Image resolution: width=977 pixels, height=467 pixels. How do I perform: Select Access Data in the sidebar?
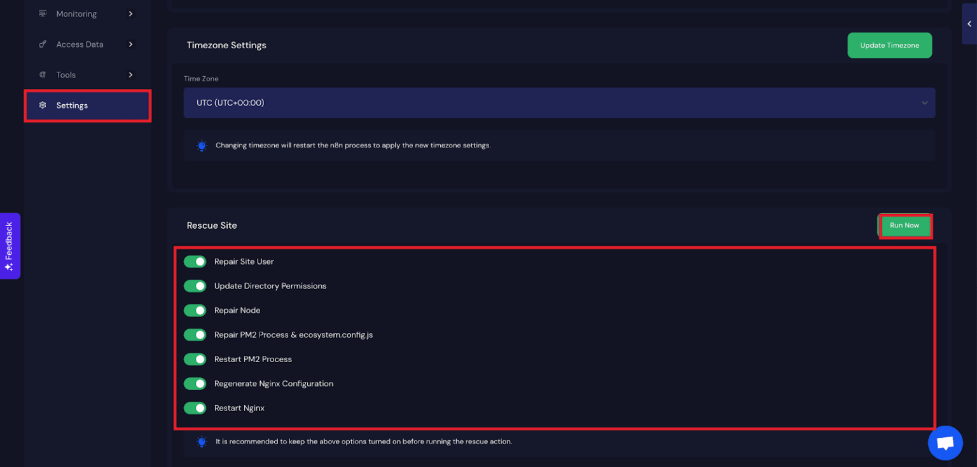point(80,44)
